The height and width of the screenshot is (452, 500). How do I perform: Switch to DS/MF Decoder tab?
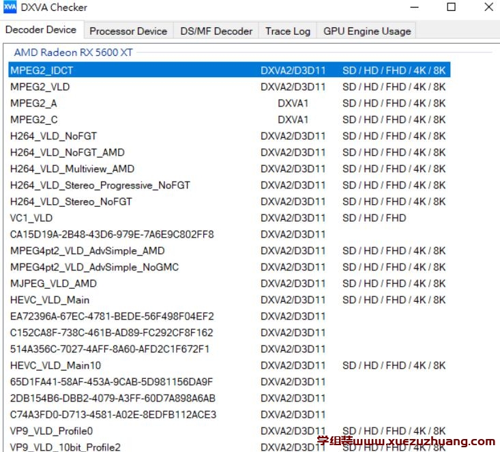tap(216, 31)
